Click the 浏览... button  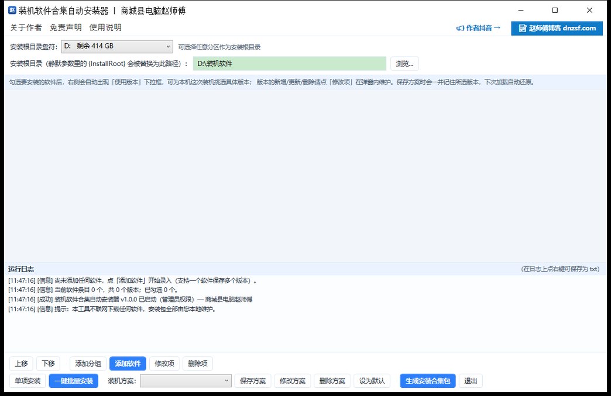click(404, 64)
